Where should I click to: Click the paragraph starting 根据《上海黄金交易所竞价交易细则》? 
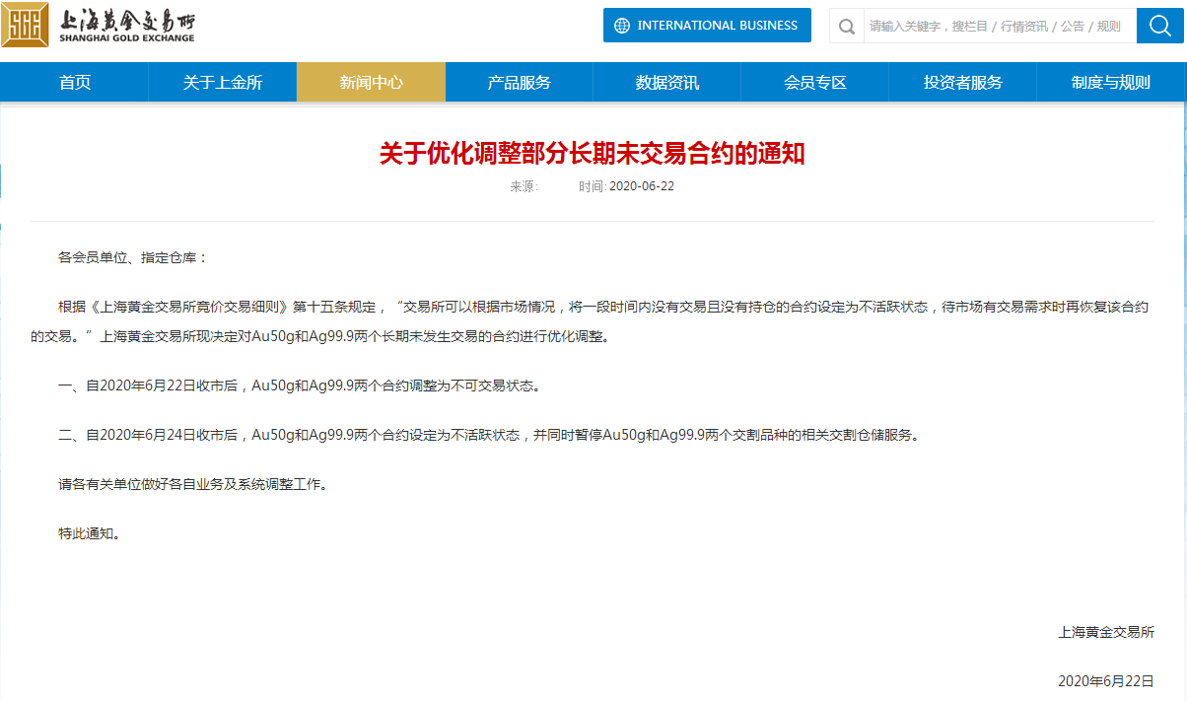tap(591, 321)
